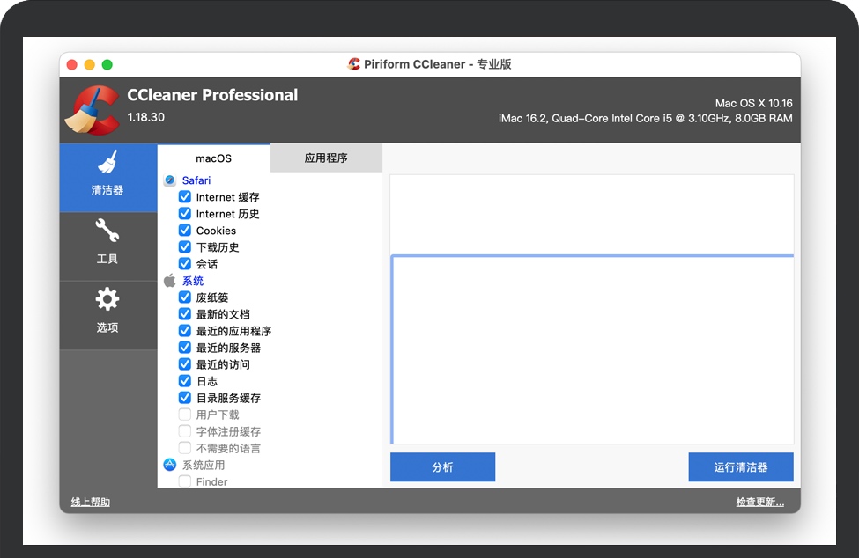Open the 线上帮助 link
Viewport: 859px width, 558px height.
coord(91,503)
